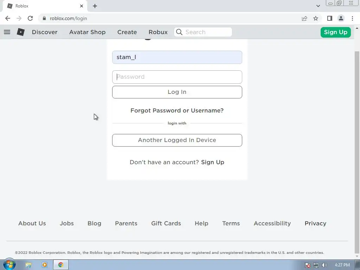Image resolution: width=360 pixels, height=270 pixels.
Task: Go back with the browser back arrow
Action: point(8,18)
